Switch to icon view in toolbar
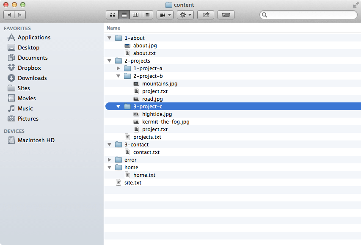The height and width of the screenshot is (245, 361). click(x=112, y=15)
